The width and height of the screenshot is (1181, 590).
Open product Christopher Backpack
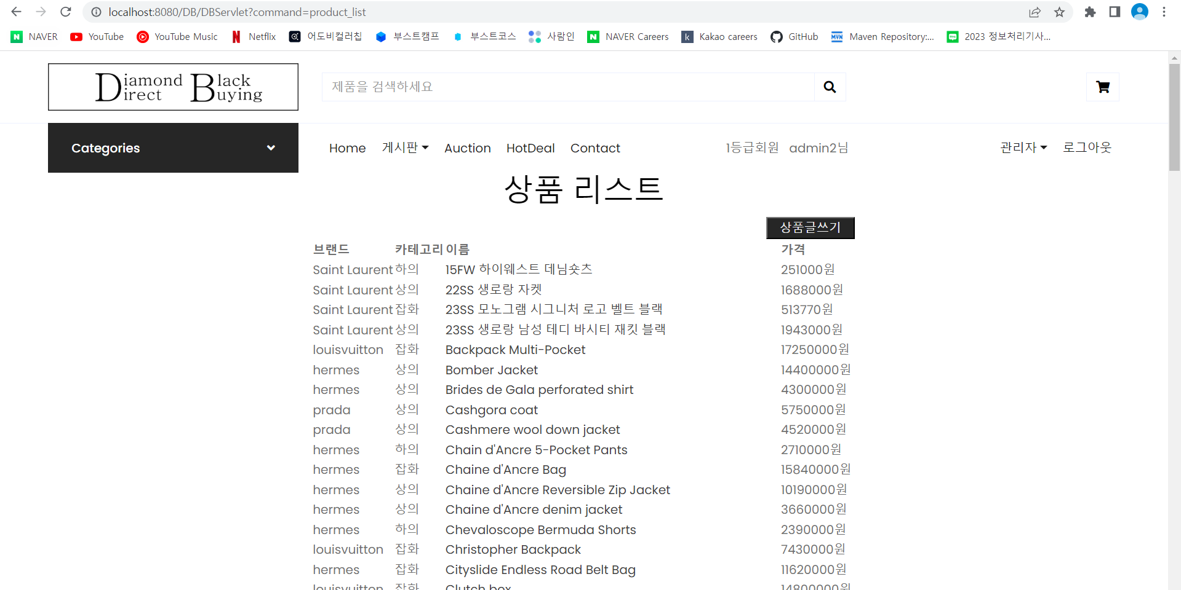point(513,549)
